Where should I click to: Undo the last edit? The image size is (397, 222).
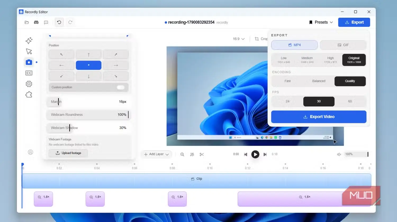[59, 22]
